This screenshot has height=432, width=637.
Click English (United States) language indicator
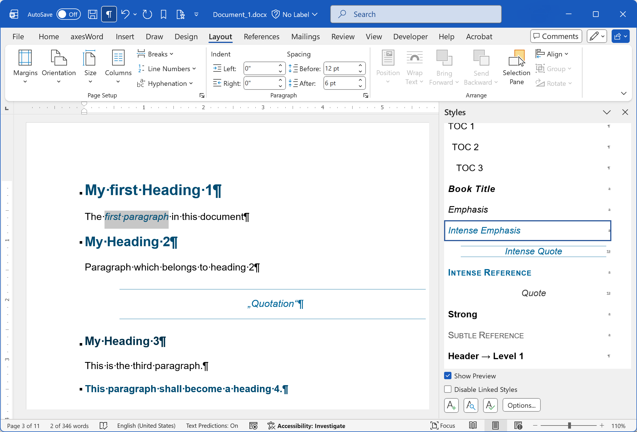pos(146,426)
